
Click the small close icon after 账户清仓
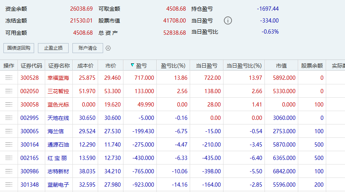[108, 48]
